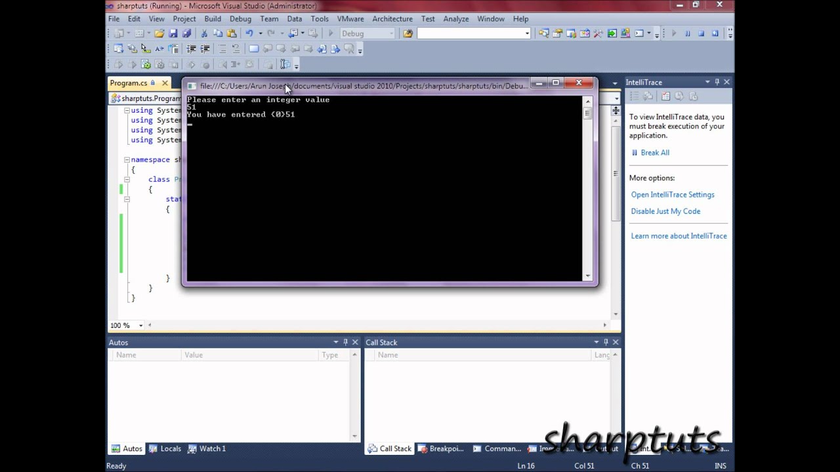840x472 pixels.
Task: Click the console window vertical scrollbar
Action: coord(588,189)
